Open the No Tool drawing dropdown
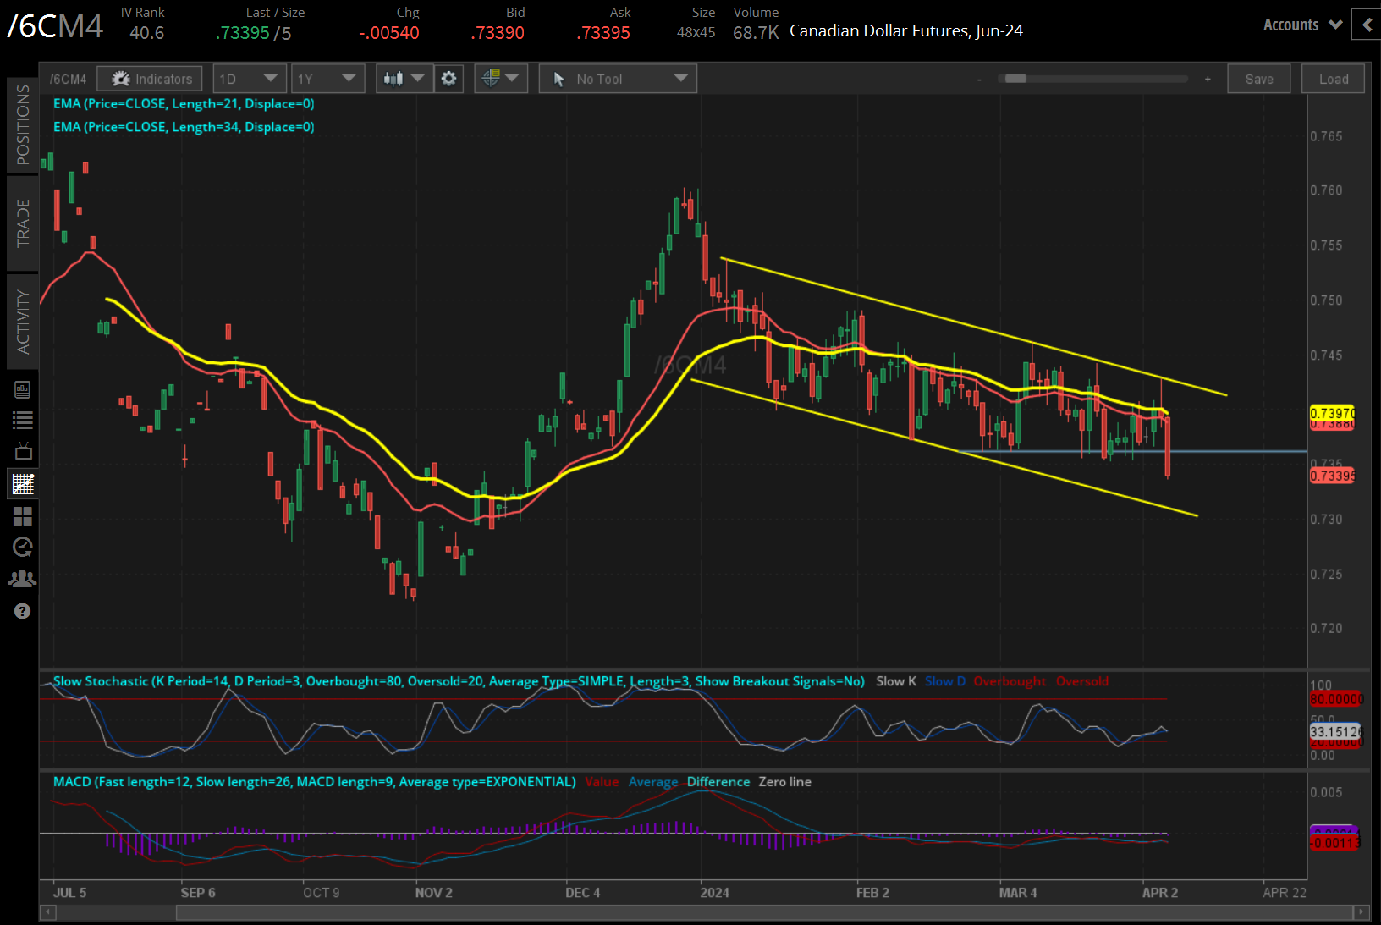 click(618, 79)
